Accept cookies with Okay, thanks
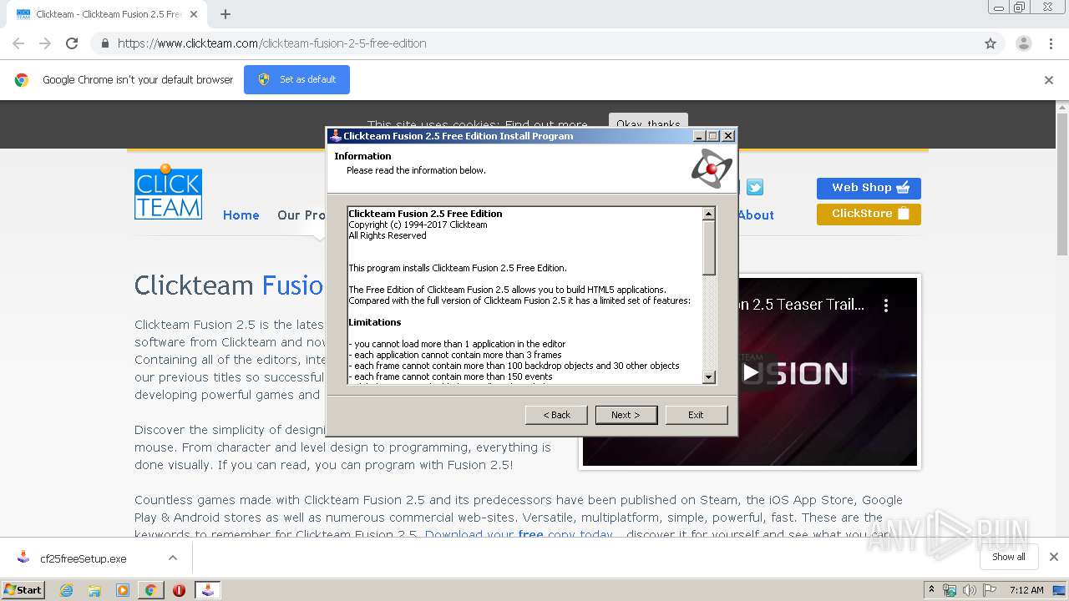This screenshot has height=601, width=1069. pos(648,124)
